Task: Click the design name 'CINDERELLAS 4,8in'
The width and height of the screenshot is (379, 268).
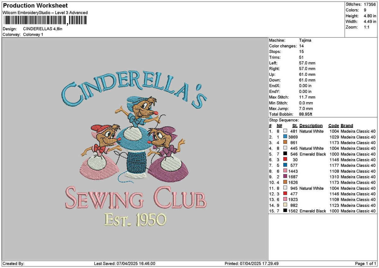Action: pos(43,29)
